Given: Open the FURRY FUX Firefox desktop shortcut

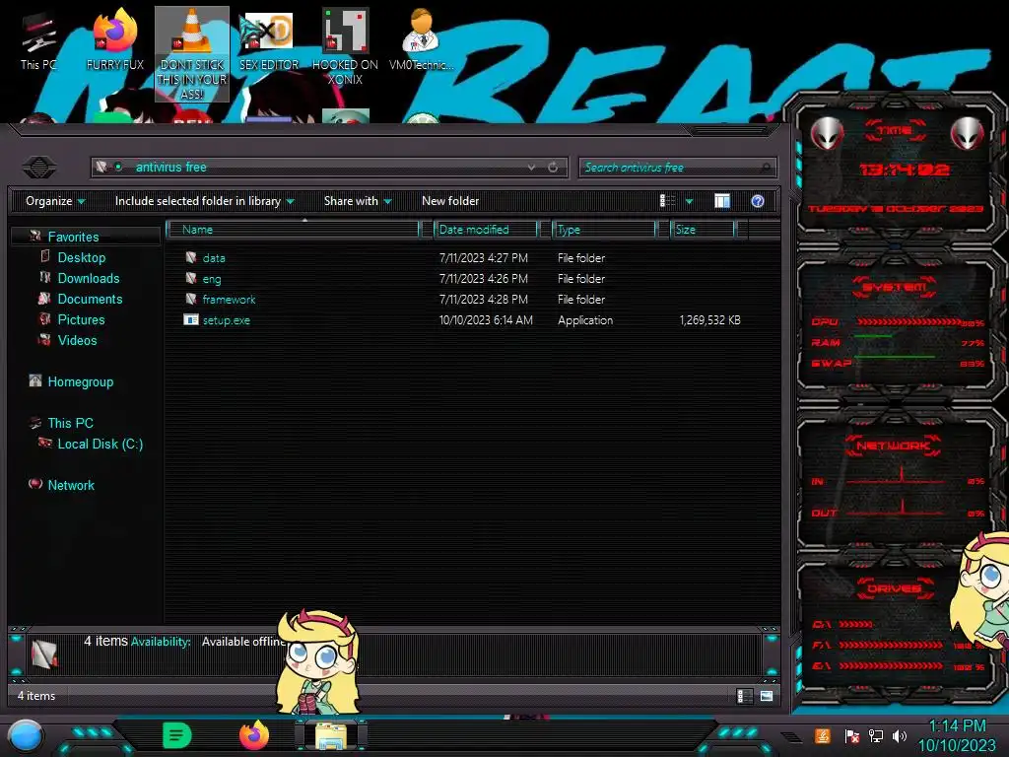Looking at the screenshot, I should (x=115, y=41).
